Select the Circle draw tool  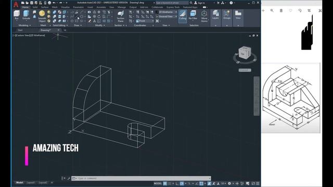(82, 17)
